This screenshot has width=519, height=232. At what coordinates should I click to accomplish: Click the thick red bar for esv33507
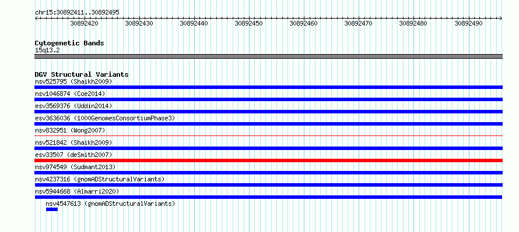(268, 160)
